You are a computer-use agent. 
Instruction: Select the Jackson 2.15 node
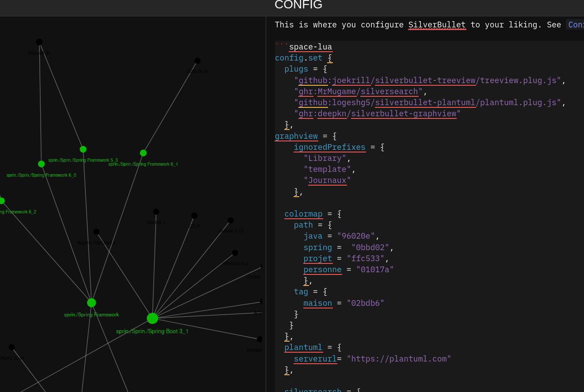tap(231, 220)
